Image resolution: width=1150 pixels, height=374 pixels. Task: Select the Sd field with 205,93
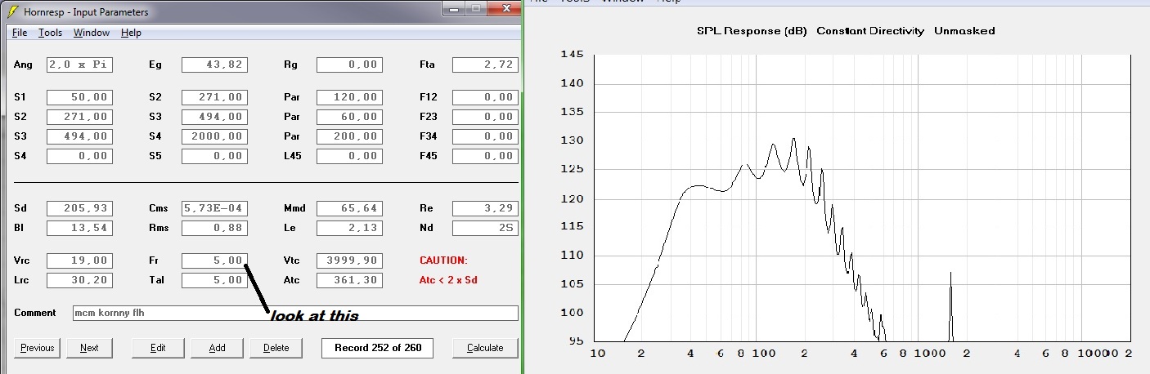coord(79,208)
